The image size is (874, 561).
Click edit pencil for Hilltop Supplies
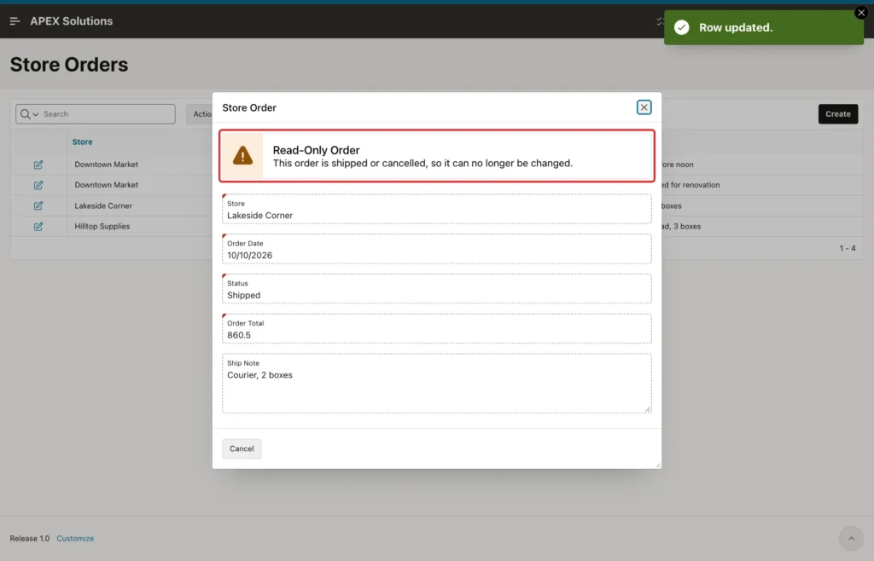pos(38,227)
